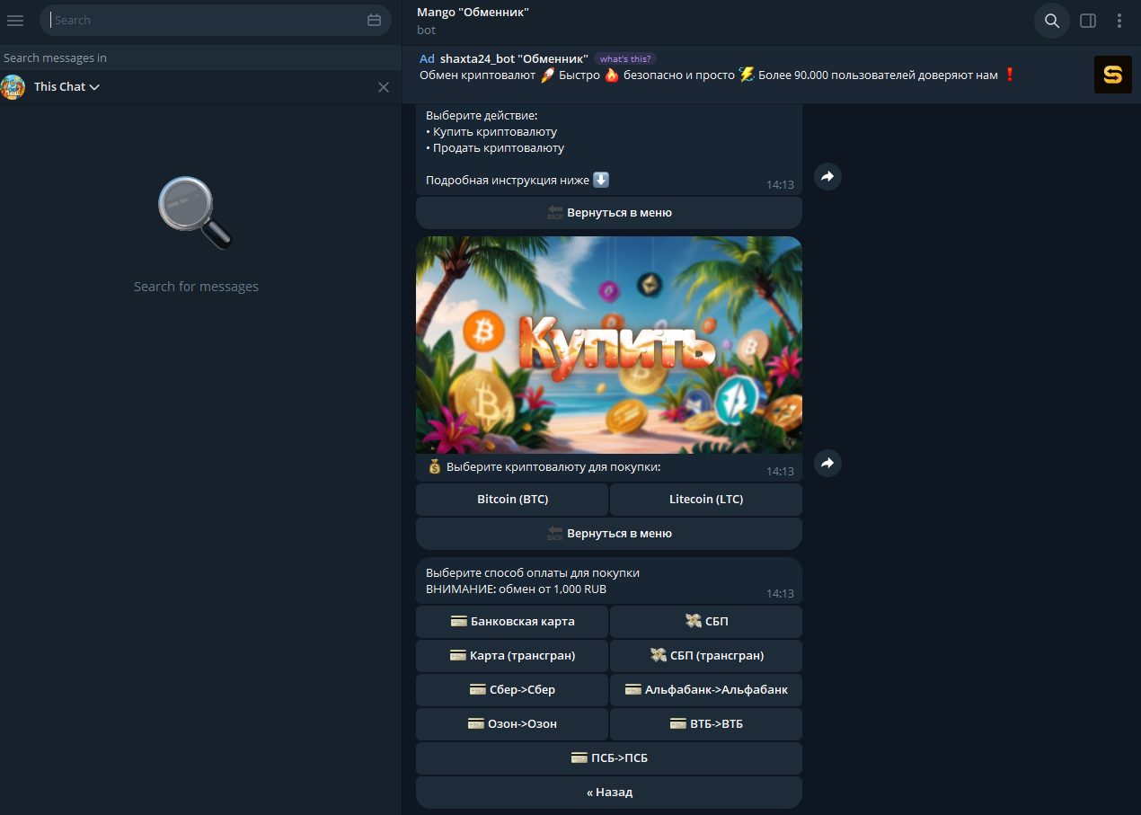Click the S logo ad thumbnail
Image resolution: width=1141 pixels, height=815 pixels.
tap(1112, 75)
